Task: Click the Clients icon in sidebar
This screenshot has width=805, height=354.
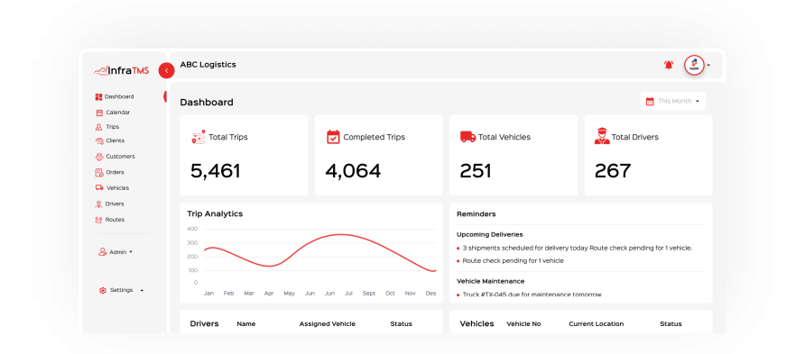Action: click(x=99, y=141)
